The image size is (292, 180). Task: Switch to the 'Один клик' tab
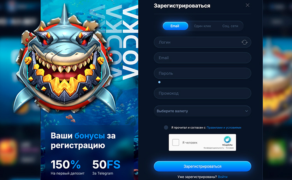click(202, 26)
